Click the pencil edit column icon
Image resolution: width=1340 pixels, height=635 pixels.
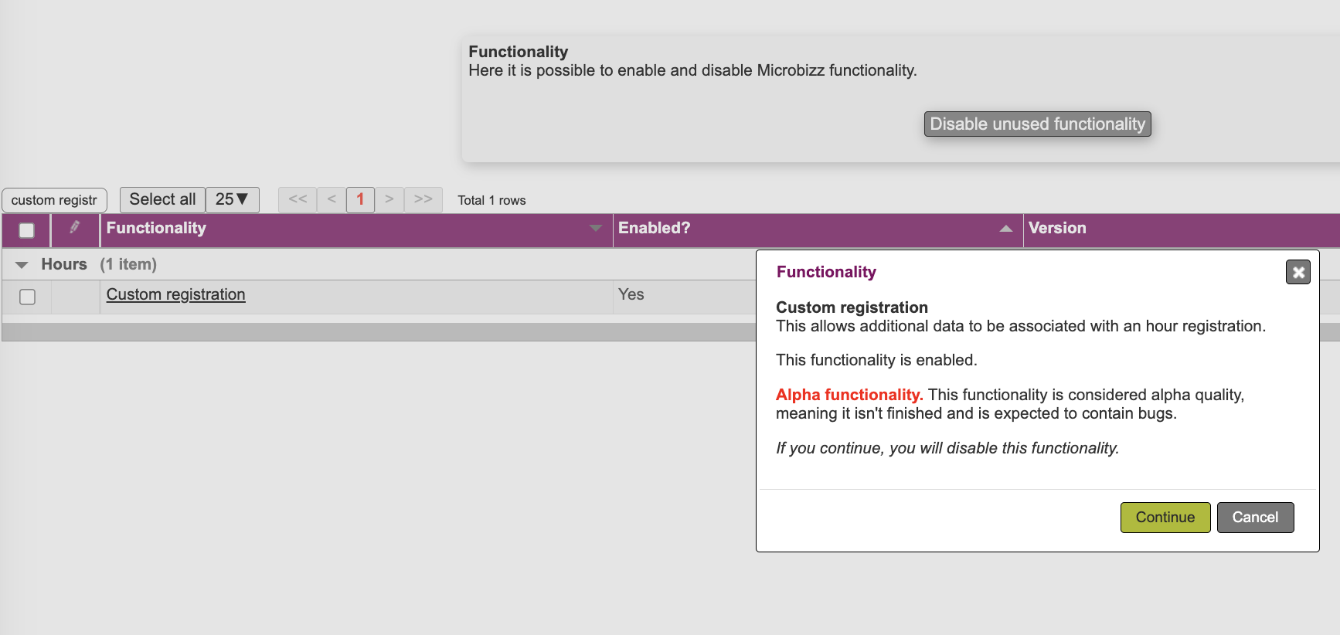pos(75,227)
